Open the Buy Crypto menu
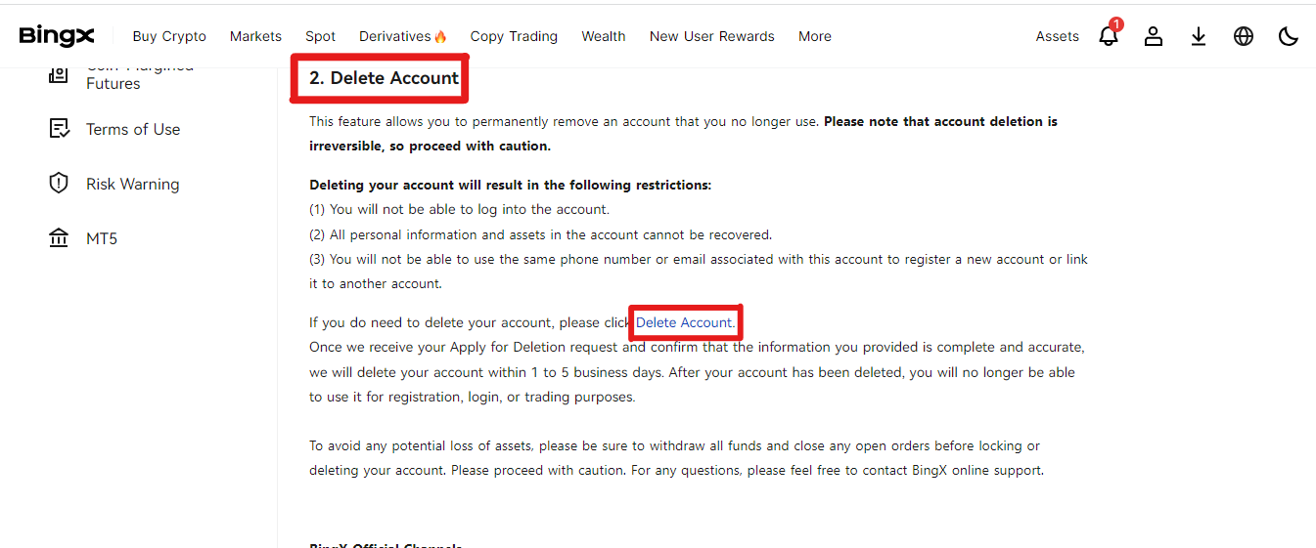Image resolution: width=1316 pixels, height=548 pixels. pyautogui.click(x=169, y=36)
